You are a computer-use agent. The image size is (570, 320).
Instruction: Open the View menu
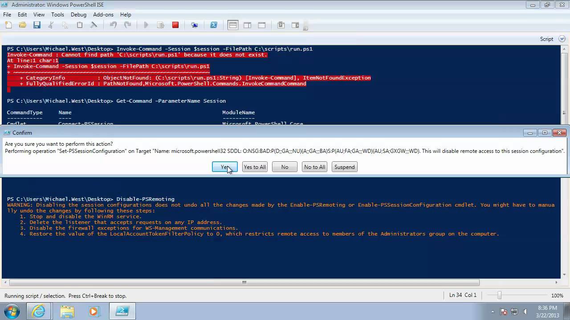[x=39, y=15]
